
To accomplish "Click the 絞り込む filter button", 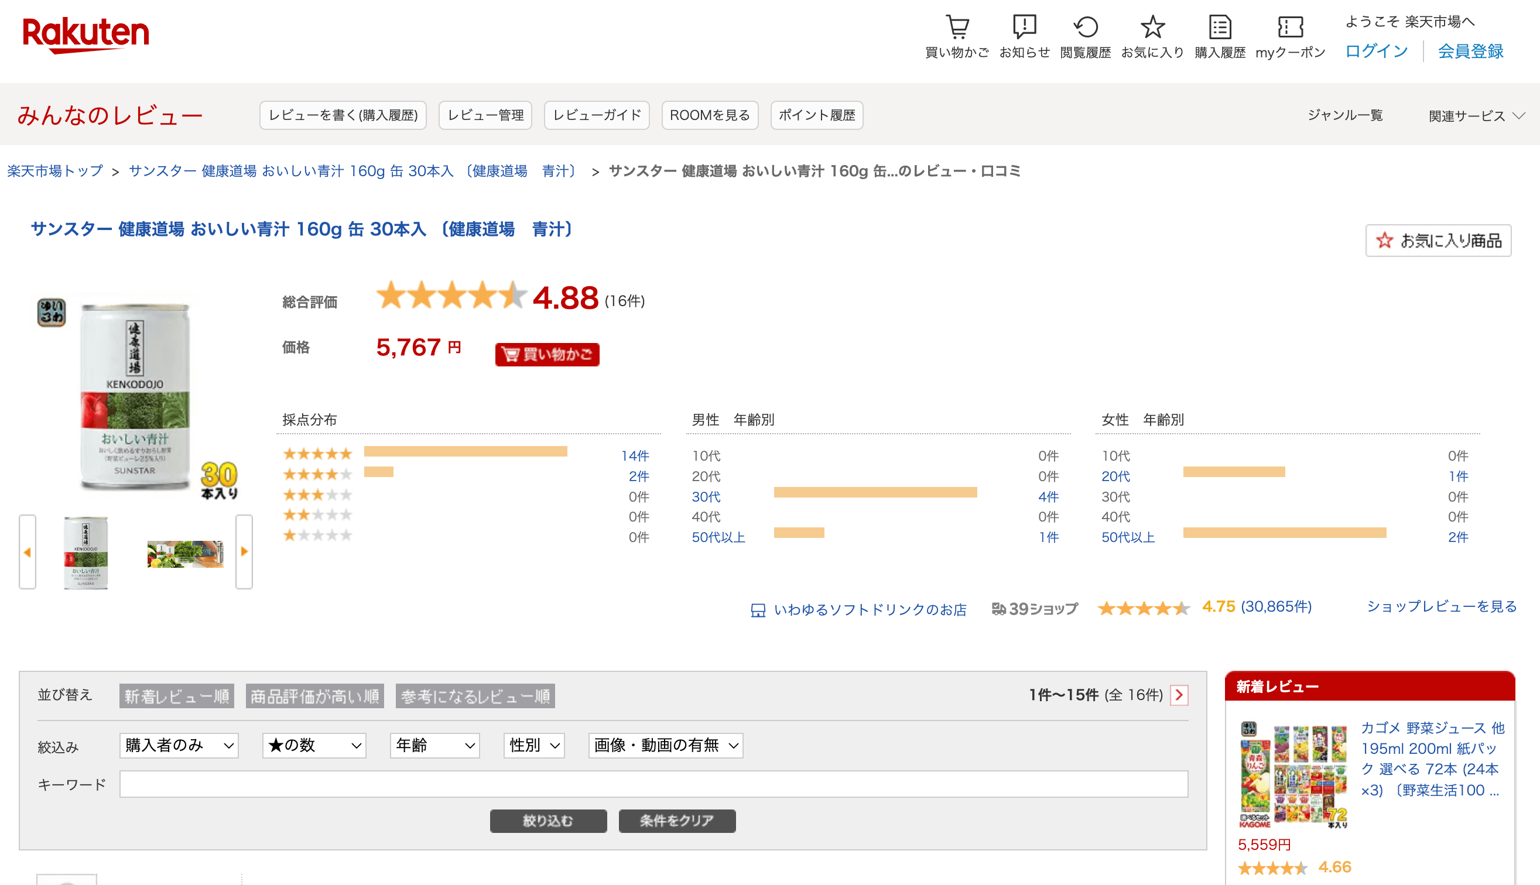I will (549, 821).
